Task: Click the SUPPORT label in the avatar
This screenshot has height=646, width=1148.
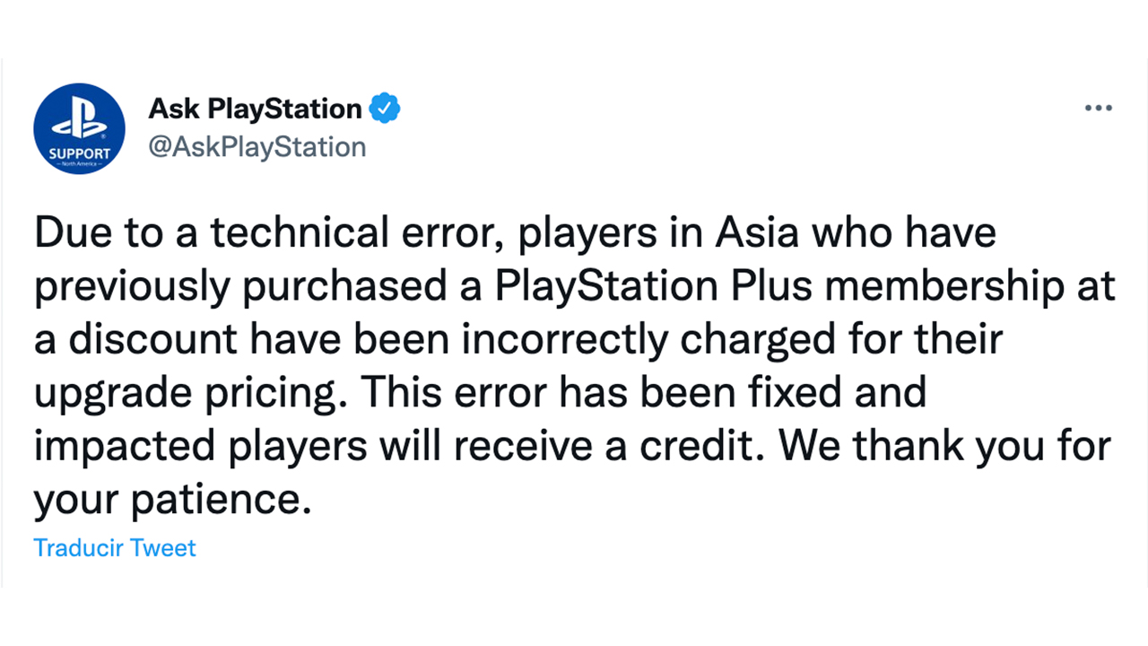Action: 79,153
